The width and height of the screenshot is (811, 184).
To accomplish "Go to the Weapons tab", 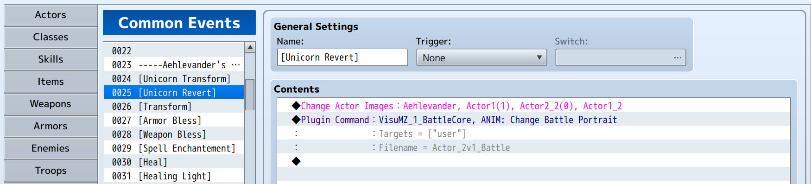I will click(51, 104).
